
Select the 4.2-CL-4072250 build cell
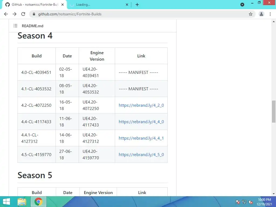37,105
